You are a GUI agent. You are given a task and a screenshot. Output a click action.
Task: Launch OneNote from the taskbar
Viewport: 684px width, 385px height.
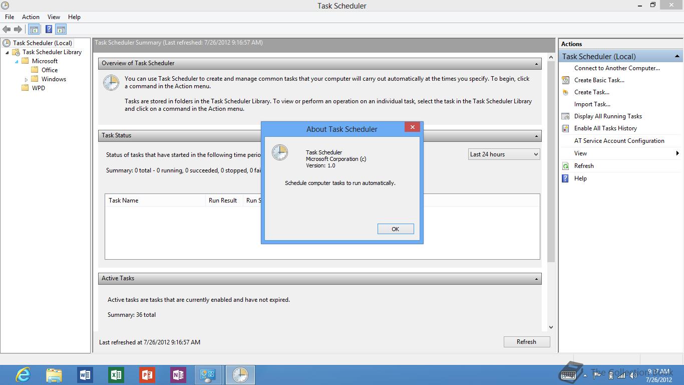coord(178,375)
